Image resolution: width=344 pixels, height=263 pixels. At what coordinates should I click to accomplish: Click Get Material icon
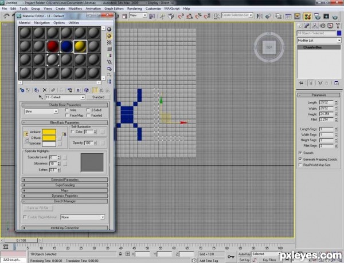[x=22, y=90]
